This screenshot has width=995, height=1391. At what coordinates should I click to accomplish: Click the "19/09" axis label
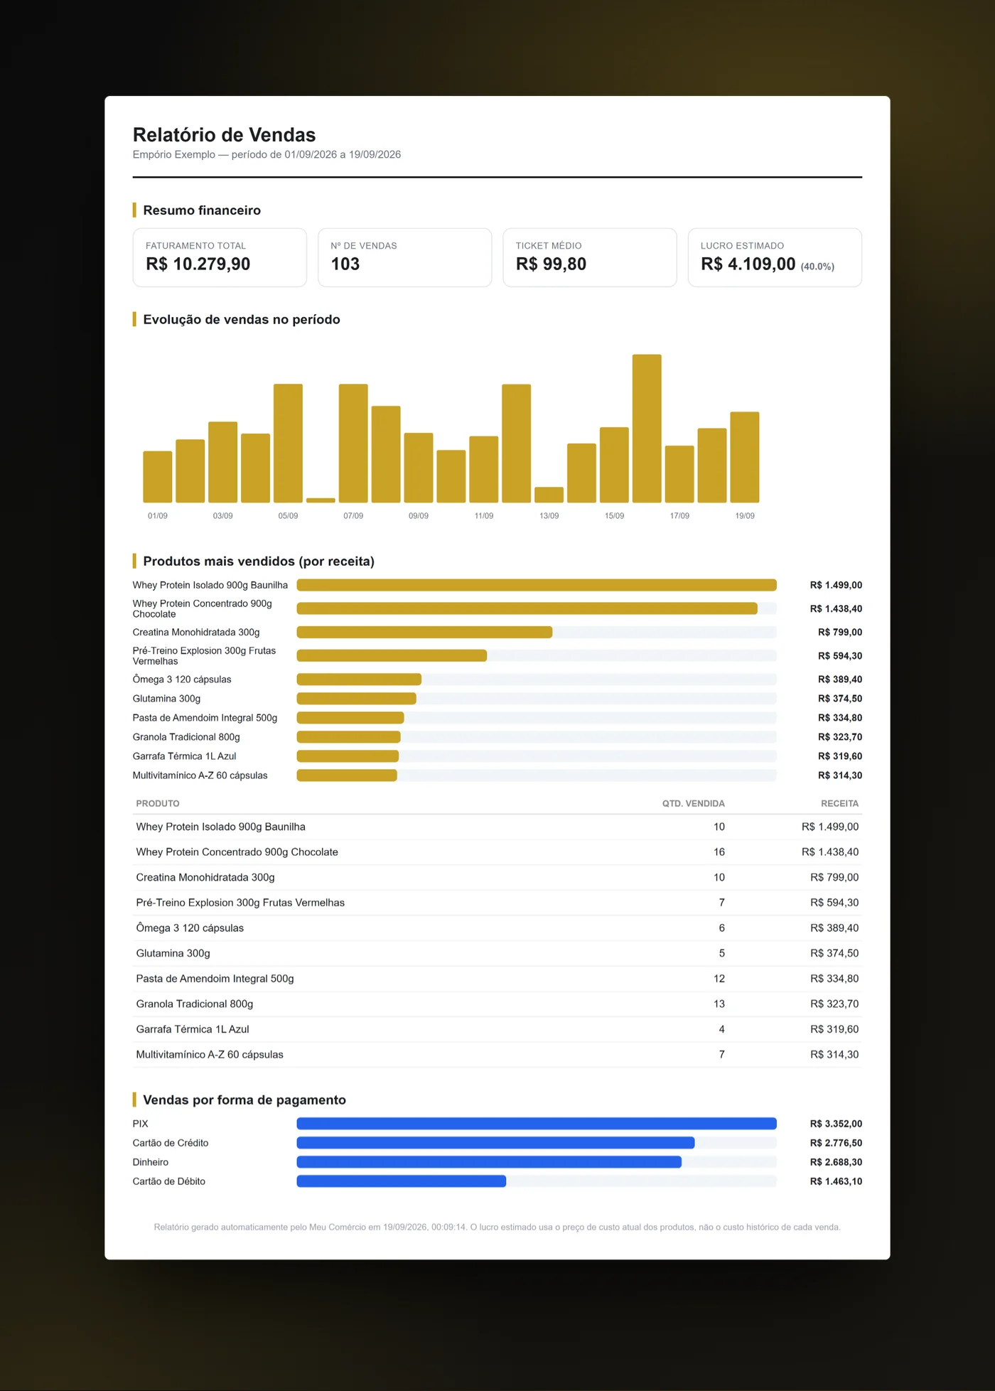click(745, 516)
